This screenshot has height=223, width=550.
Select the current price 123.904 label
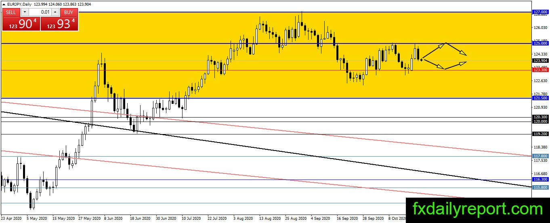point(540,60)
